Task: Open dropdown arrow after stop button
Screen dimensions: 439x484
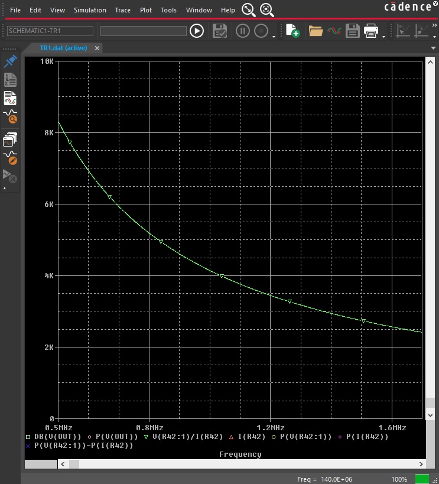Action: tap(274, 37)
